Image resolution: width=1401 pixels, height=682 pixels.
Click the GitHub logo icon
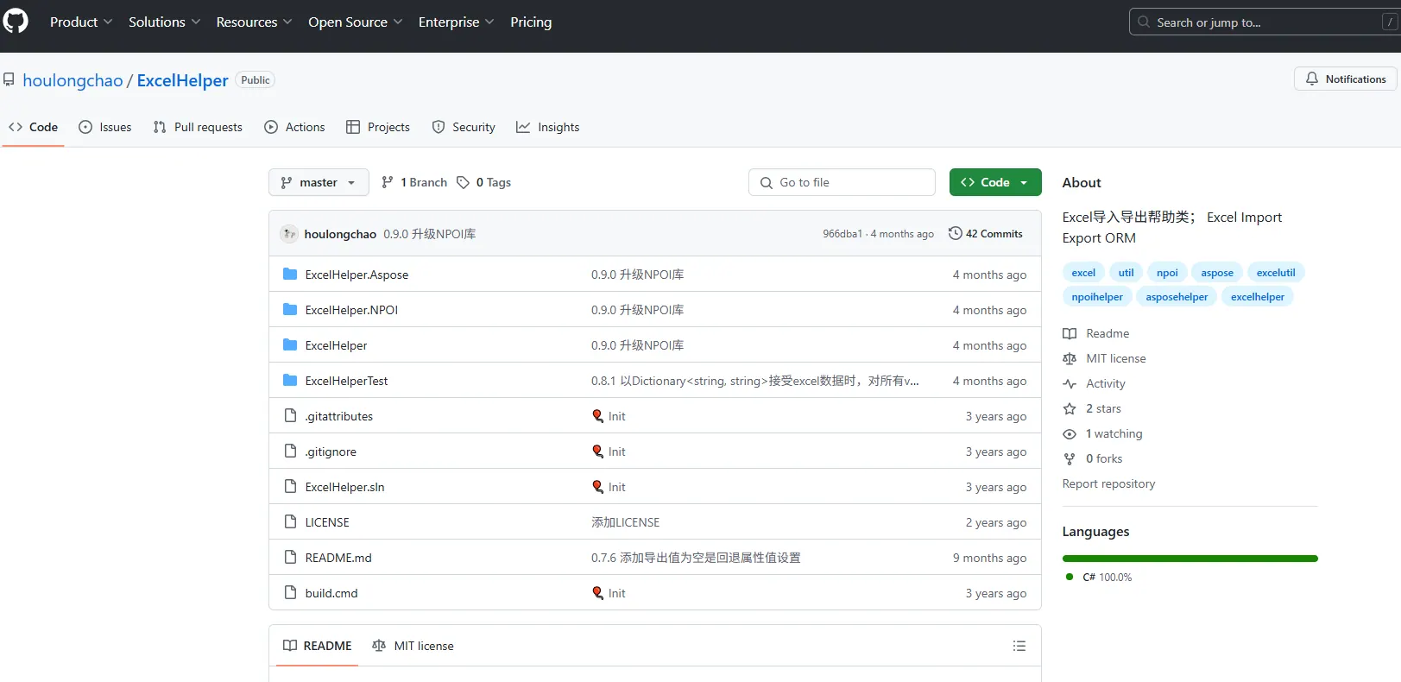click(x=16, y=21)
